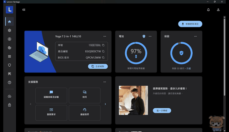
Task: Open the system update download icon in sidebar
Action: click(9, 39)
